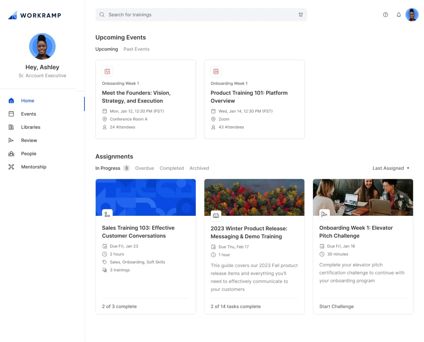The width and height of the screenshot is (424, 342).
Task: Open the top-right user avatar menu
Action: [412, 15]
